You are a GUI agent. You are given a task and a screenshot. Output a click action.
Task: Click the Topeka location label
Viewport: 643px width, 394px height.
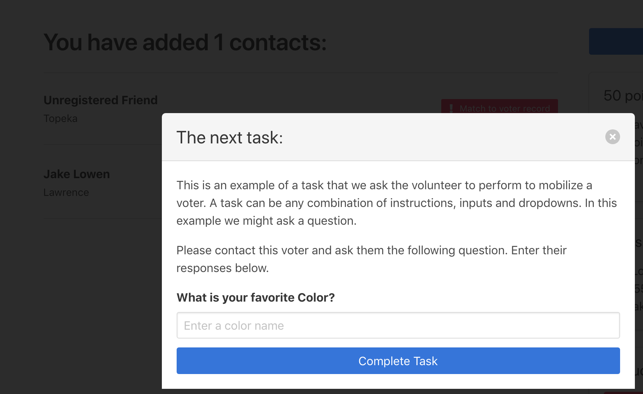pyautogui.click(x=60, y=119)
